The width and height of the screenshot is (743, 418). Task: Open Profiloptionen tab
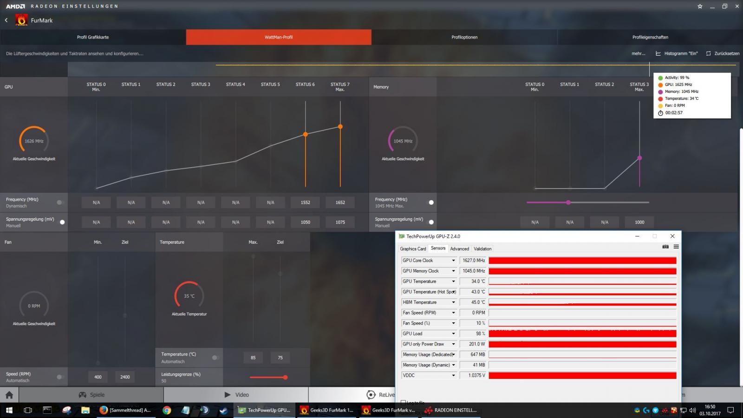coord(464,37)
